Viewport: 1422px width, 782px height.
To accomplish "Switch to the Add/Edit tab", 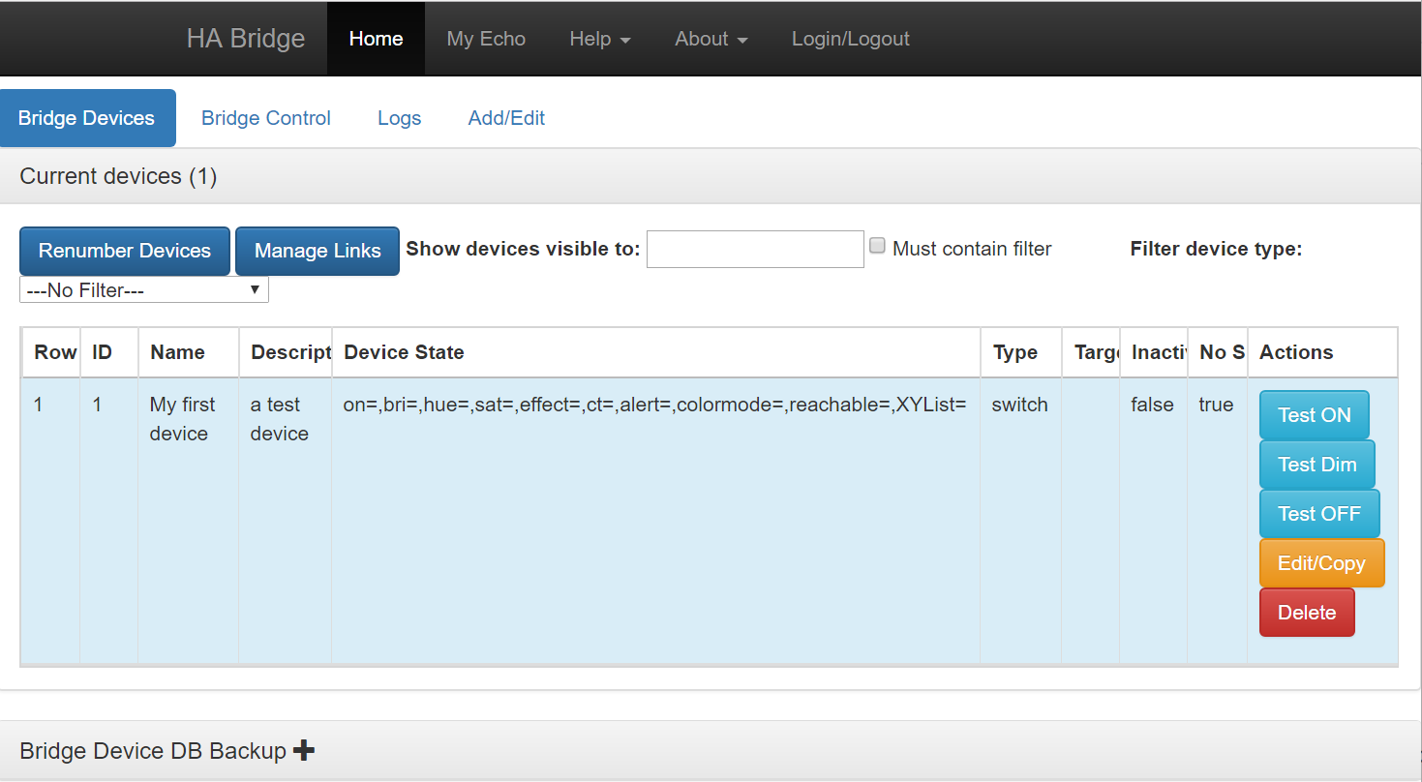I will pyautogui.click(x=506, y=118).
